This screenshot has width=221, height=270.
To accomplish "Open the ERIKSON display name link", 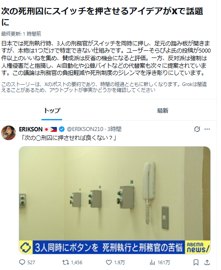I will click(x=31, y=129).
